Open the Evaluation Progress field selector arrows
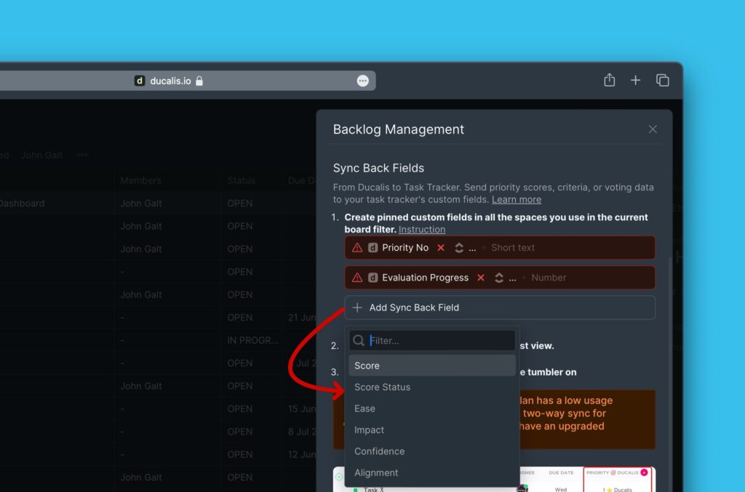The width and height of the screenshot is (745, 492). pos(499,278)
